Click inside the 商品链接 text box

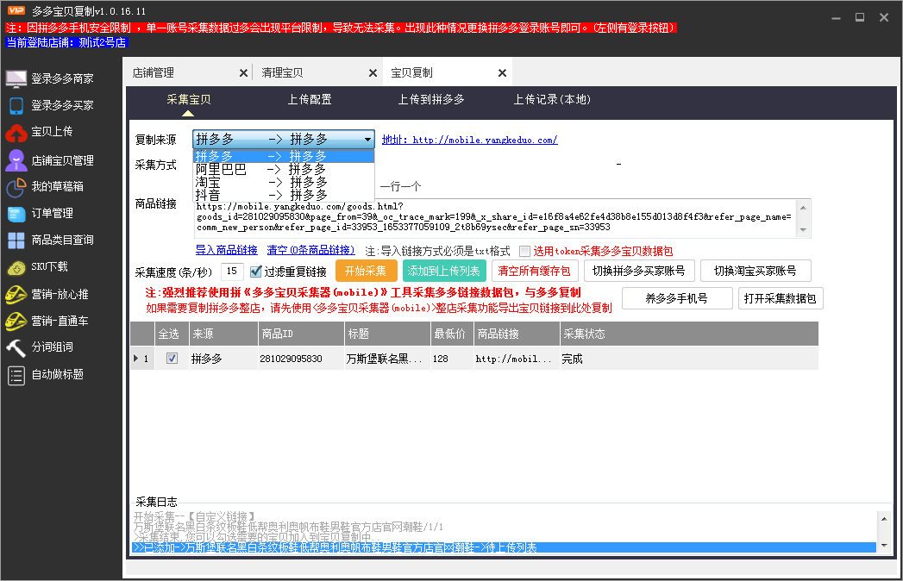(x=495, y=218)
